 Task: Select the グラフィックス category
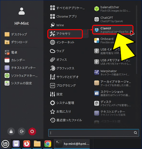click(62, 68)
